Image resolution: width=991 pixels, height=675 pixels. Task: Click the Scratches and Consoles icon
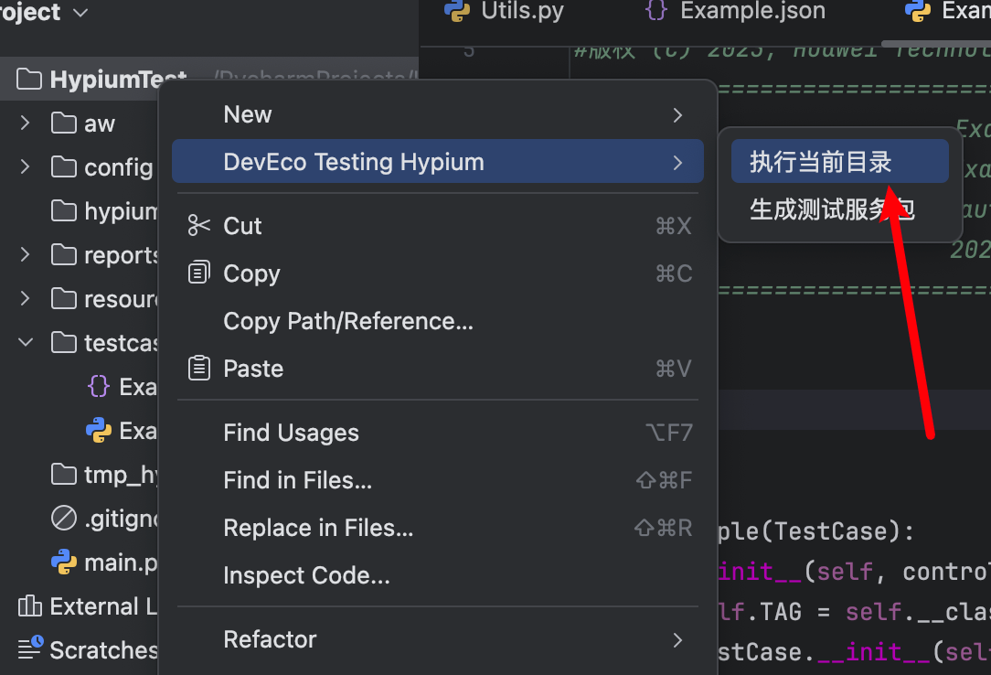(30, 649)
